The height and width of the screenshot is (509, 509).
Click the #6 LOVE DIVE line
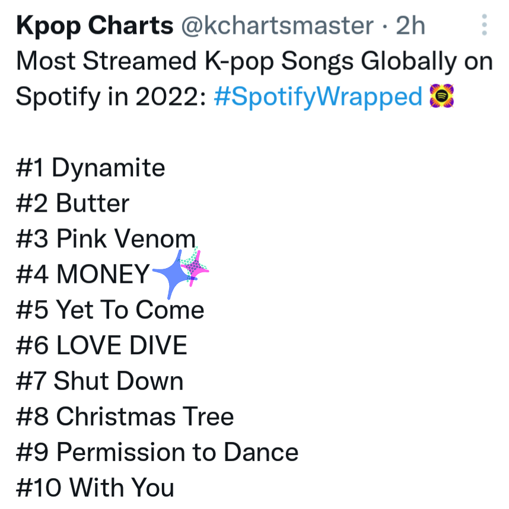coord(101,345)
